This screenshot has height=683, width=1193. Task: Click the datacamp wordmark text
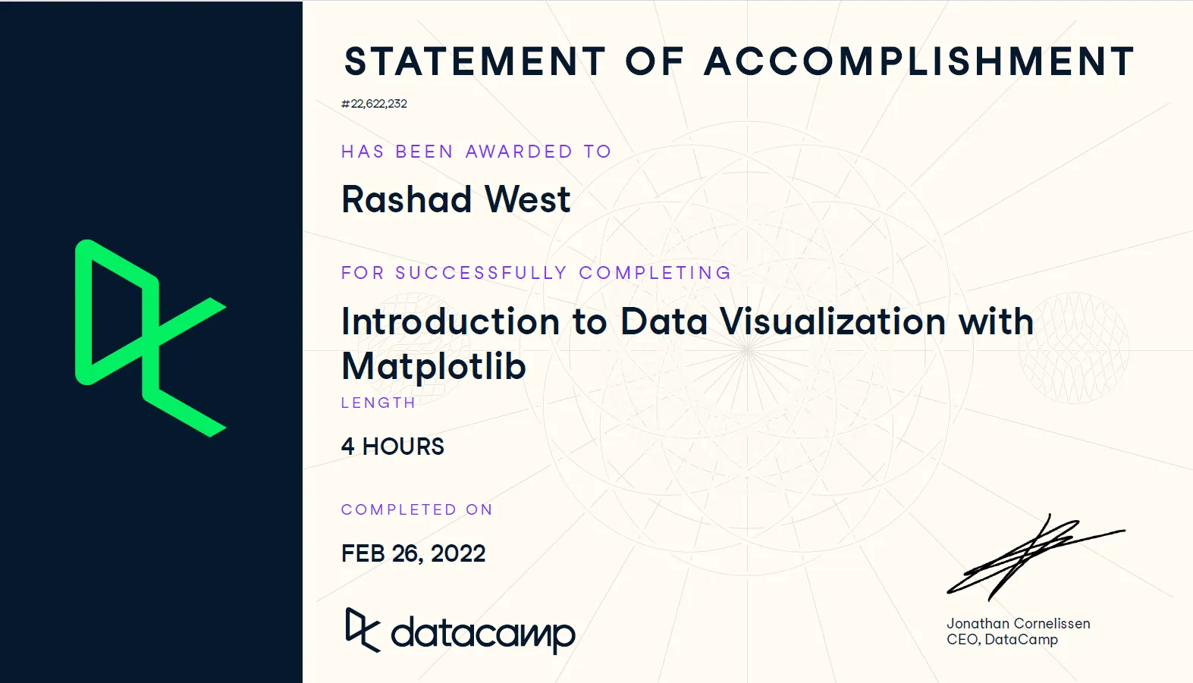coord(483,634)
